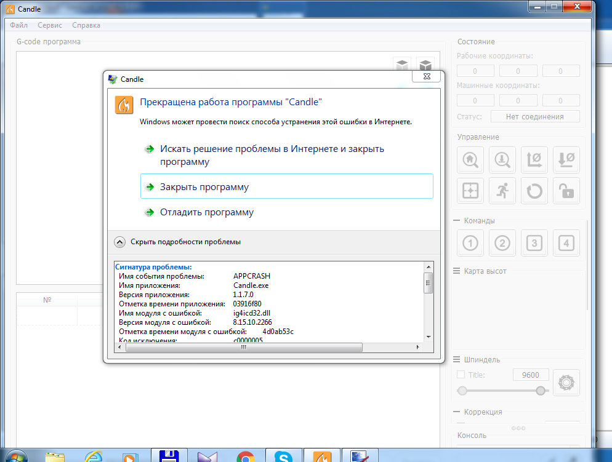Click the vertical scrollbar down arrow in details

tap(429, 337)
